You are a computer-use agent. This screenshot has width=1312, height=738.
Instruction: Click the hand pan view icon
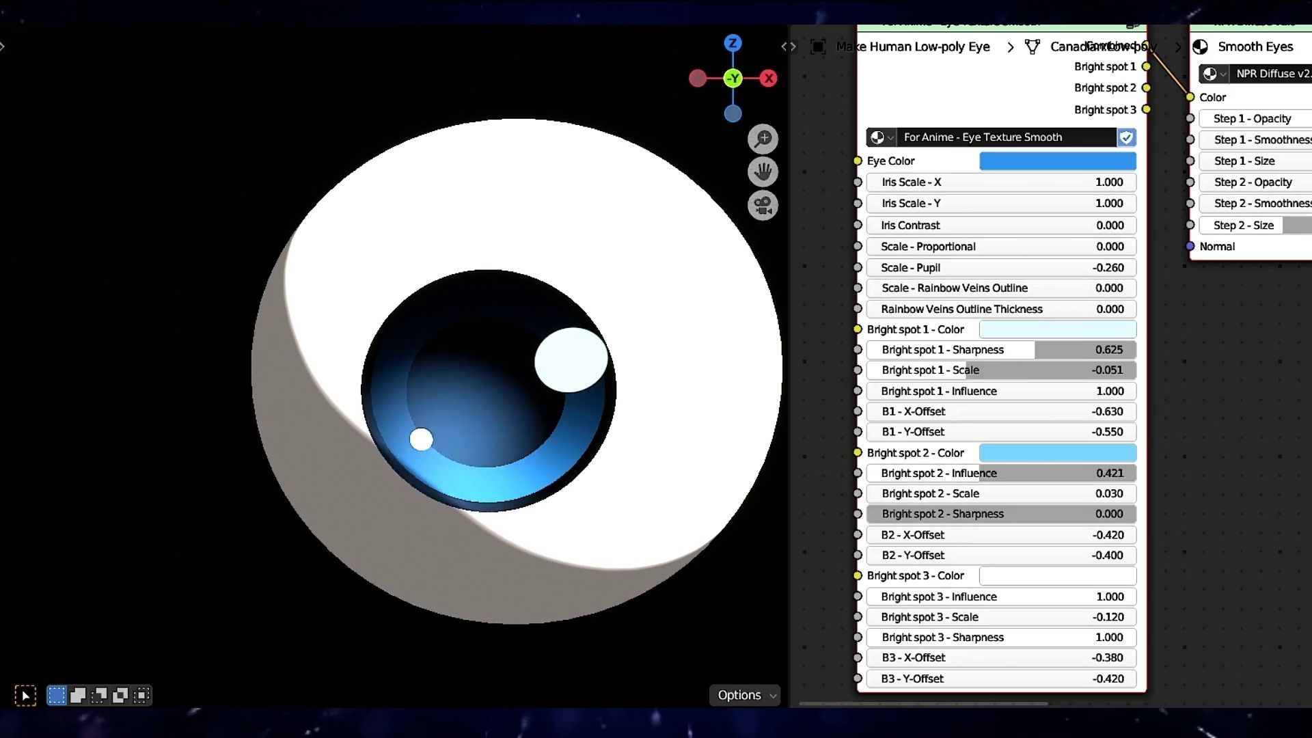tap(763, 172)
